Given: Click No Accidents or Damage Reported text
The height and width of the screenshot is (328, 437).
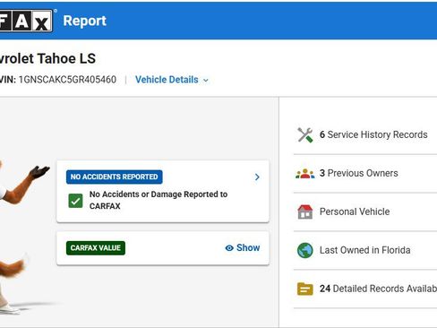Looking at the screenshot, I should point(159,200).
